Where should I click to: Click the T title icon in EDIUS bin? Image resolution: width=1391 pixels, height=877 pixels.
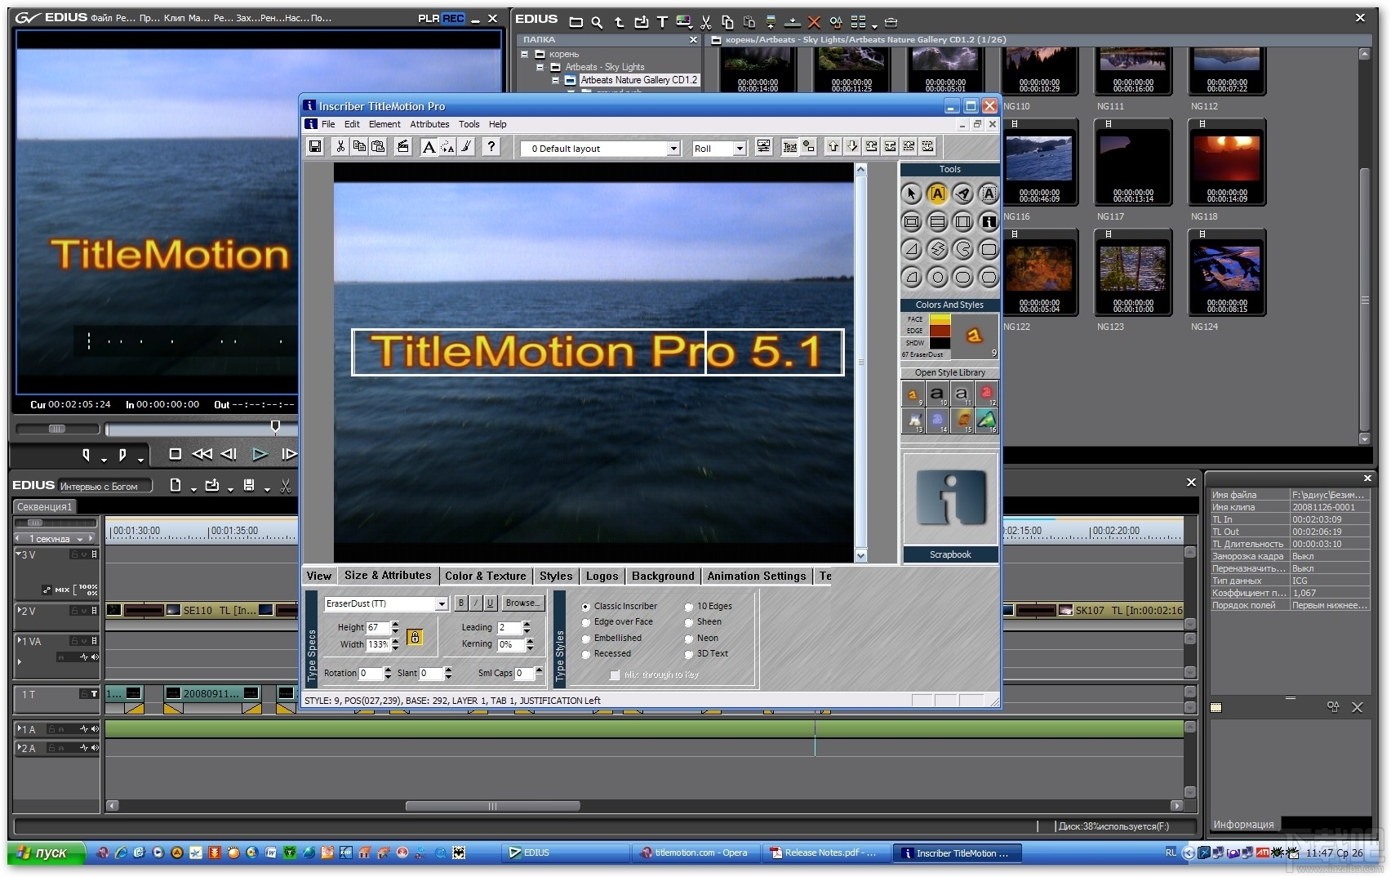(x=662, y=22)
